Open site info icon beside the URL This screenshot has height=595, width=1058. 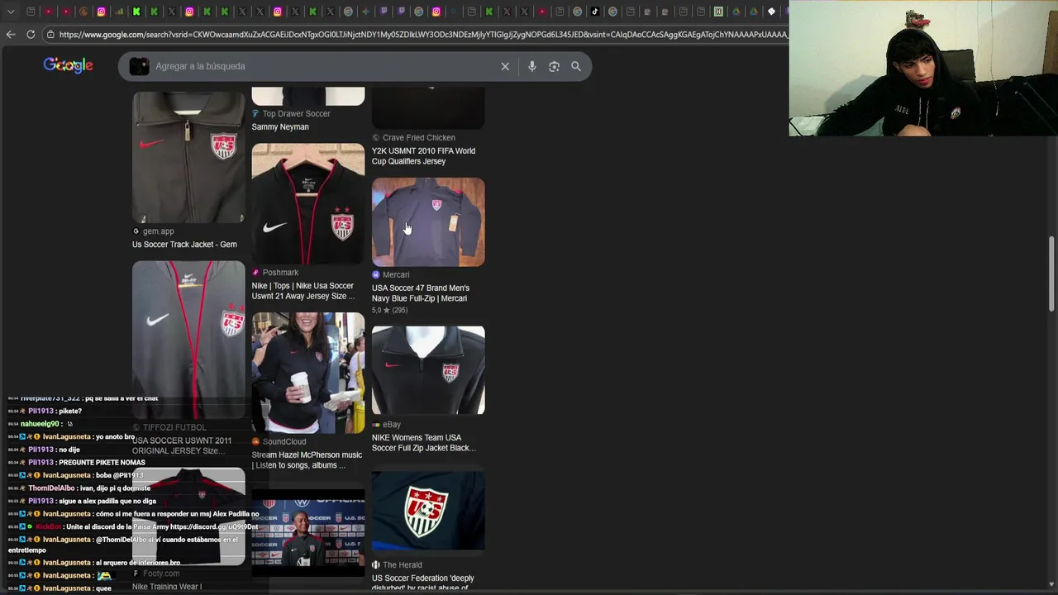[x=50, y=34]
